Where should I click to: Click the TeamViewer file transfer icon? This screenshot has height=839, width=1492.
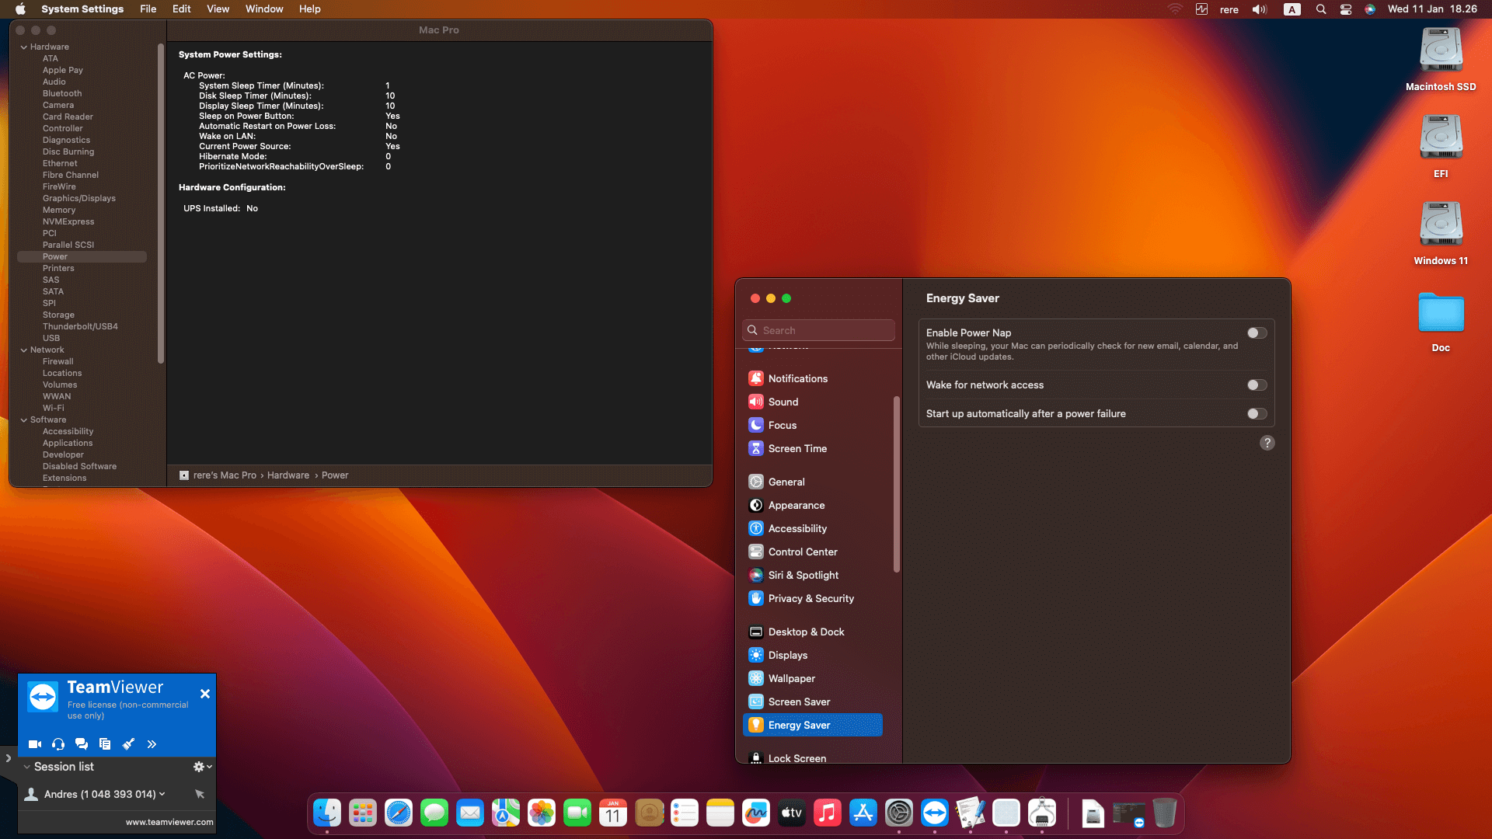tap(105, 744)
